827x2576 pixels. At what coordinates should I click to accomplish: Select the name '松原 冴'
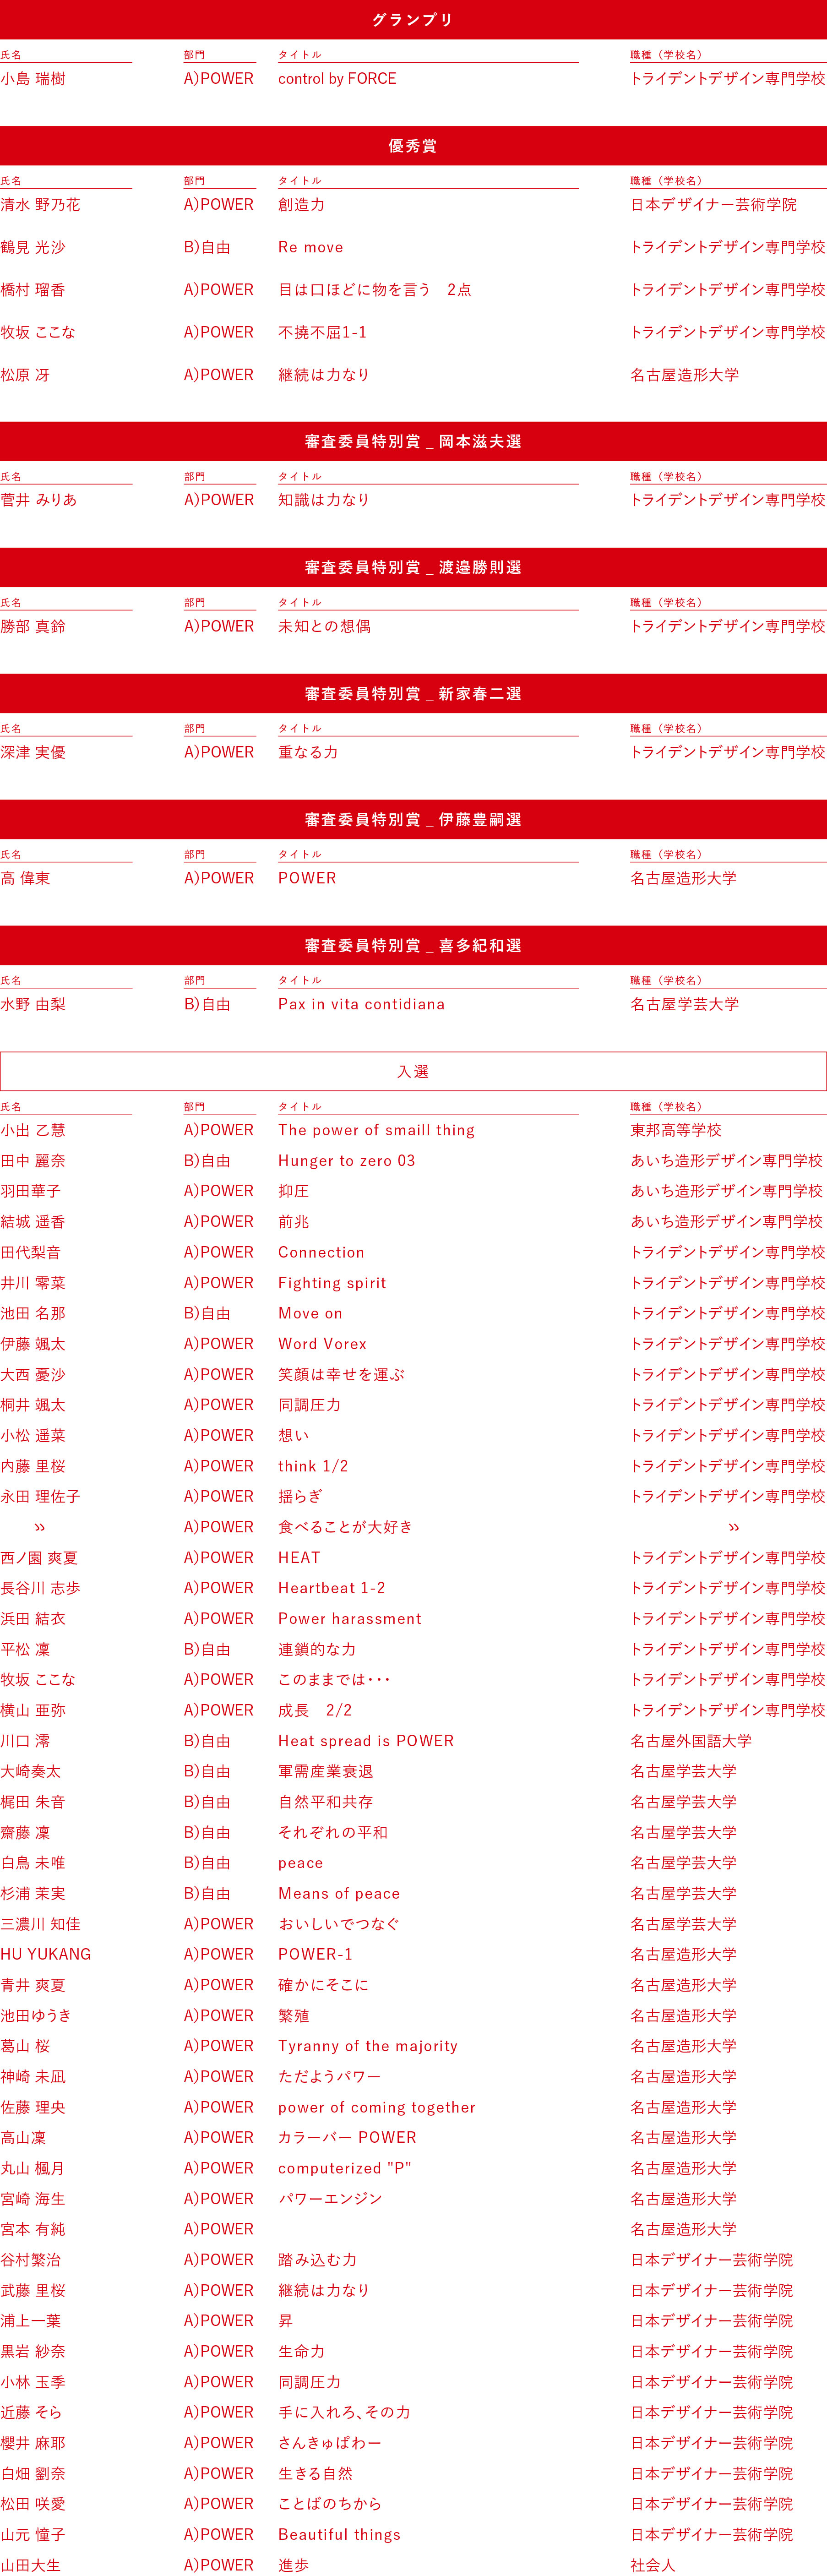click(25, 375)
